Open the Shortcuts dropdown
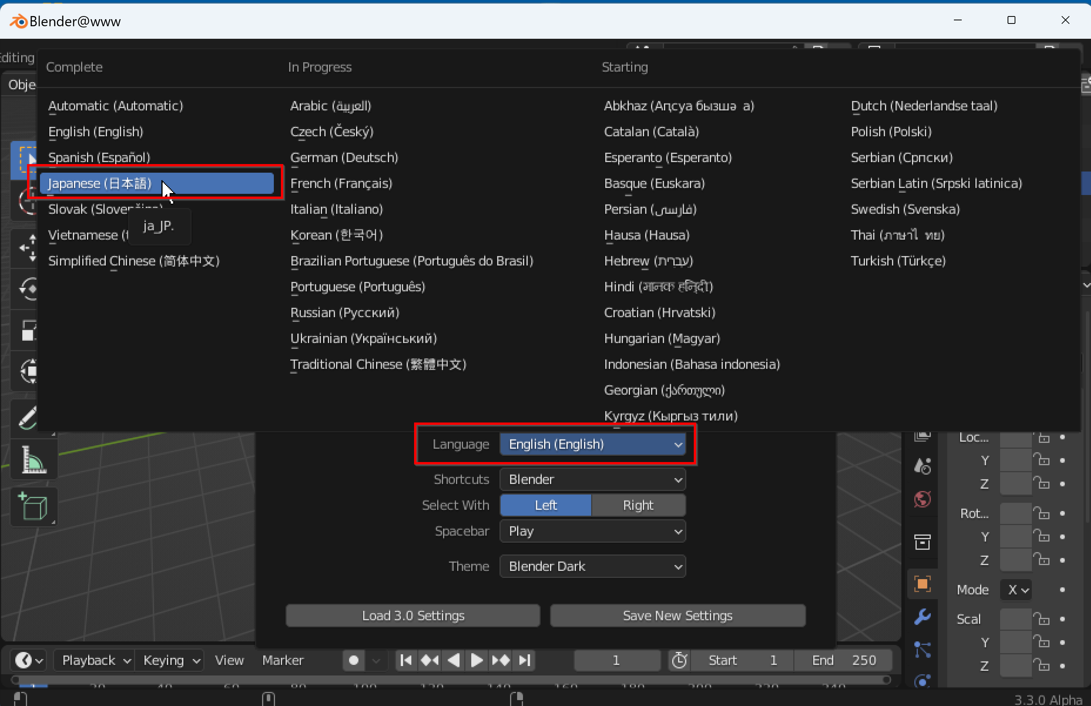 (x=593, y=479)
